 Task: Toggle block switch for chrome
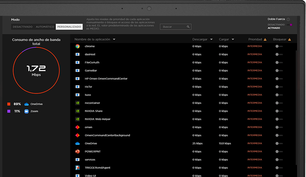(x=279, y=46)
